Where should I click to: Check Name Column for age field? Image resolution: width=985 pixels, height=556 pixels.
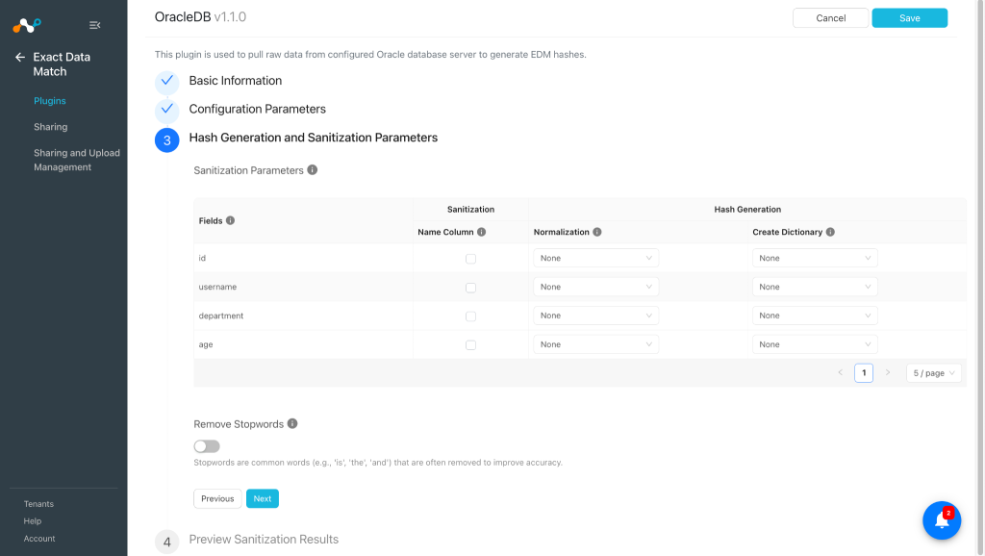pos(470,345)
